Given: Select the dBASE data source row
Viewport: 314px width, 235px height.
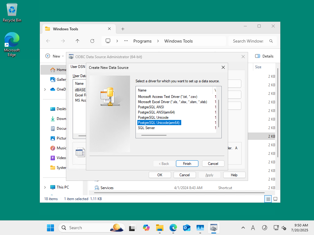Looking at the screenshot, I should point(80,90).
